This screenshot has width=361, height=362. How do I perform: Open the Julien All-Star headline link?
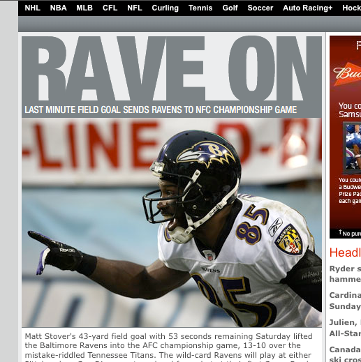(345, 328)
